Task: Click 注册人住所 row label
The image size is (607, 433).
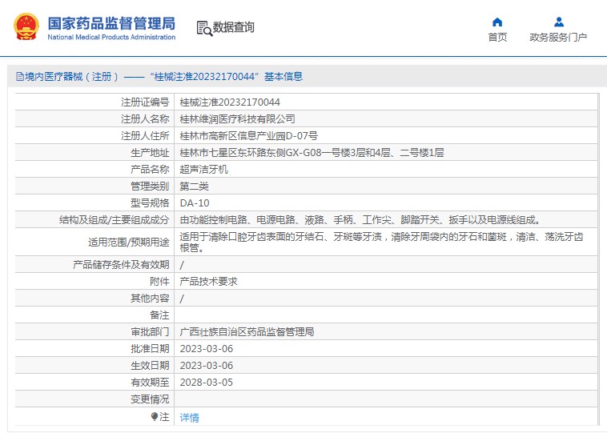Action: (x=145, y=136)
